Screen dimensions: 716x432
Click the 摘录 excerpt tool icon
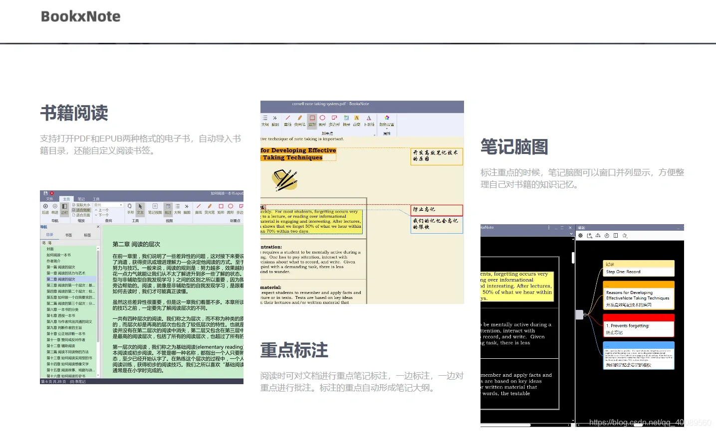pyautogui.click(x=346, y=121)
